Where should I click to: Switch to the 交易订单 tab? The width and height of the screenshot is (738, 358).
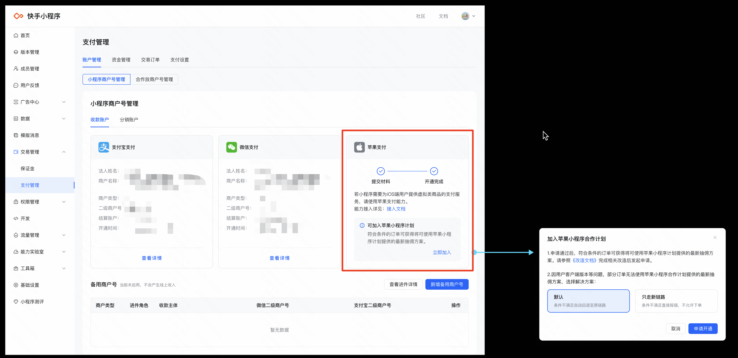tap(150, 60)
